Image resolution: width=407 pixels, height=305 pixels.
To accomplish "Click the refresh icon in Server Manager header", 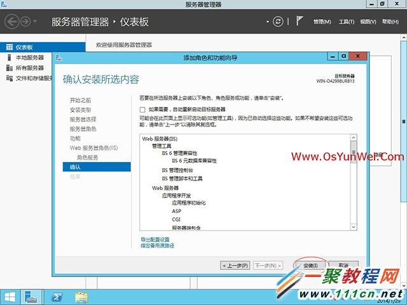I will click(278, 22).
